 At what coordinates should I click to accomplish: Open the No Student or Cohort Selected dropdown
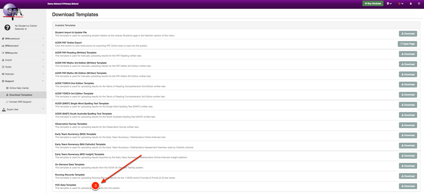click(26, 27)
